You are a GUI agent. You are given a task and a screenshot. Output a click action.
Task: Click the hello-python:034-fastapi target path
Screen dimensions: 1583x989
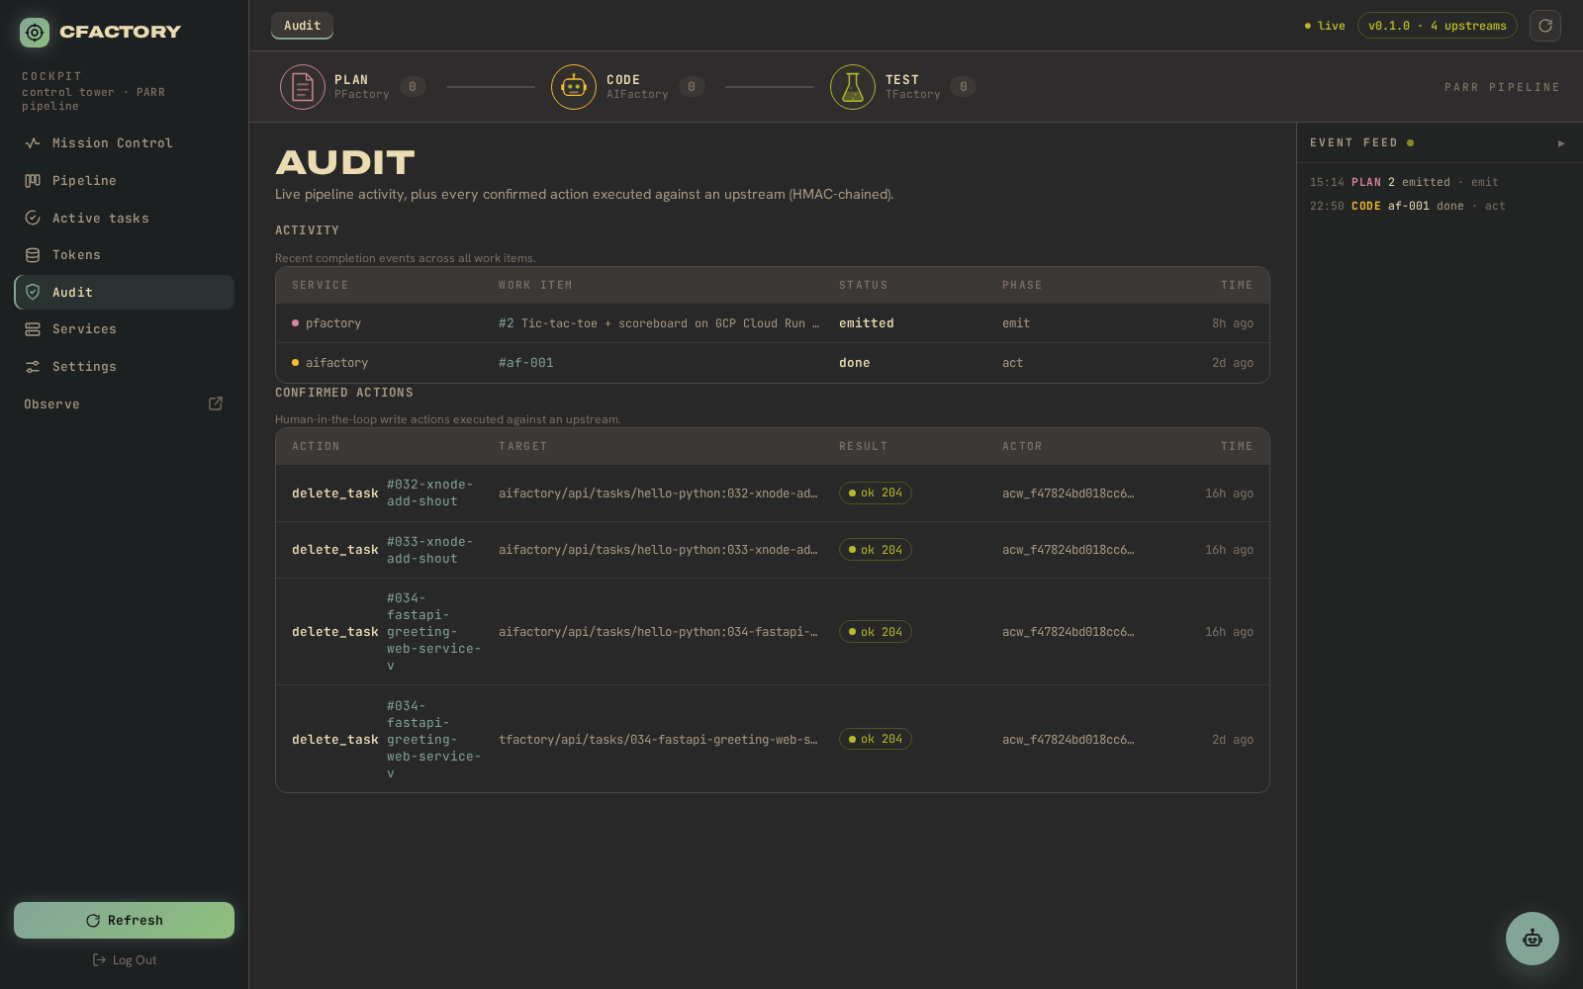[x=658, y=632]
